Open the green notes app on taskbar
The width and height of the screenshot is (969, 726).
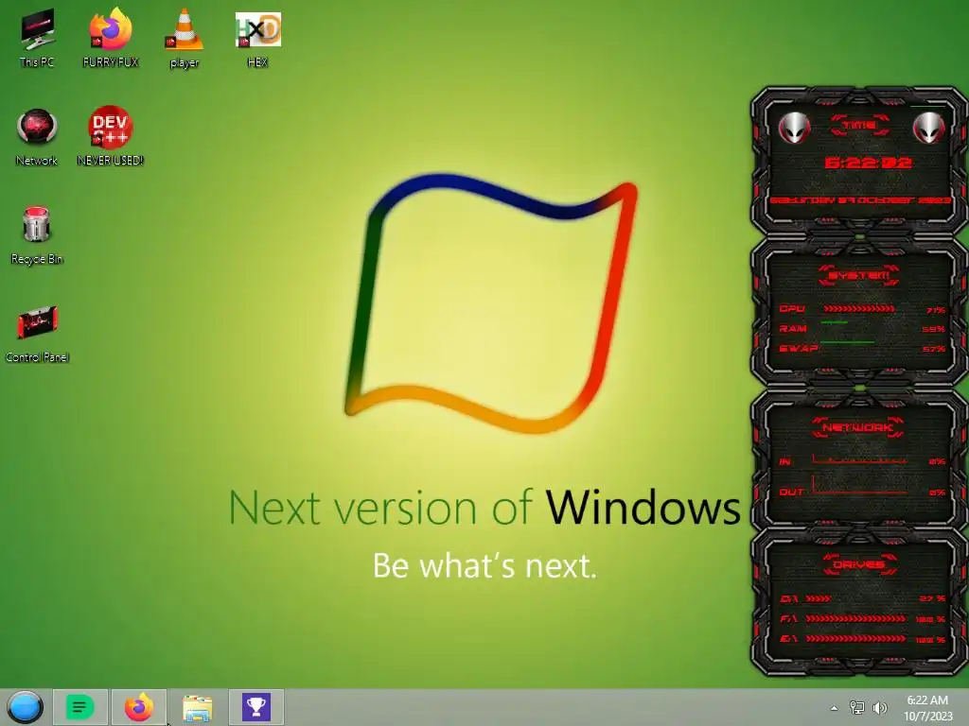click(x=79, y=707)
